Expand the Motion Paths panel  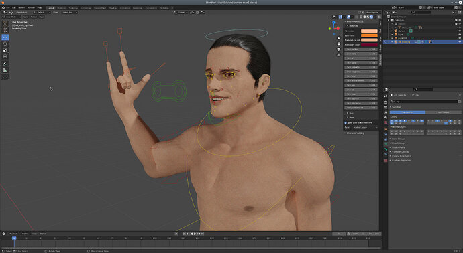(398, 147)
